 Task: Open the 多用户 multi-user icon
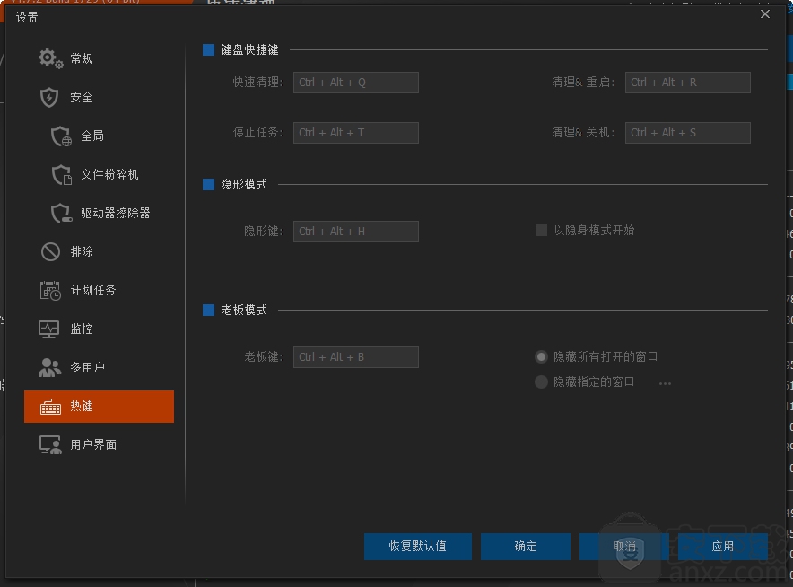point(49,367)
